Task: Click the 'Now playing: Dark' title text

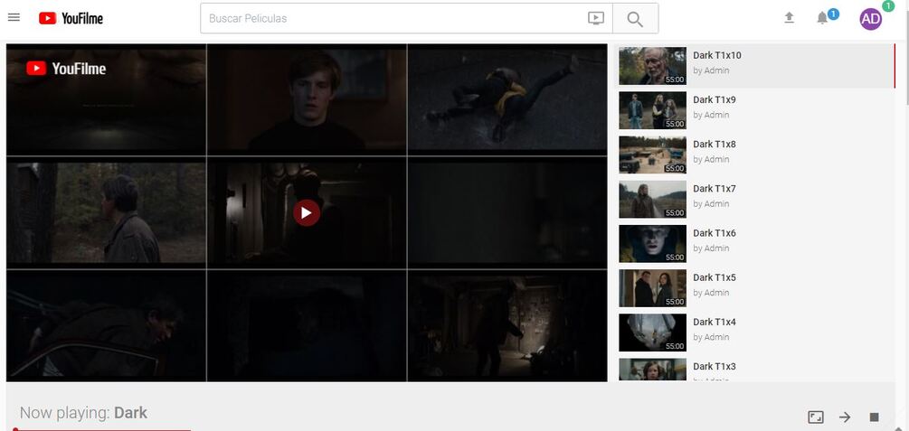Action: point(83,413)
